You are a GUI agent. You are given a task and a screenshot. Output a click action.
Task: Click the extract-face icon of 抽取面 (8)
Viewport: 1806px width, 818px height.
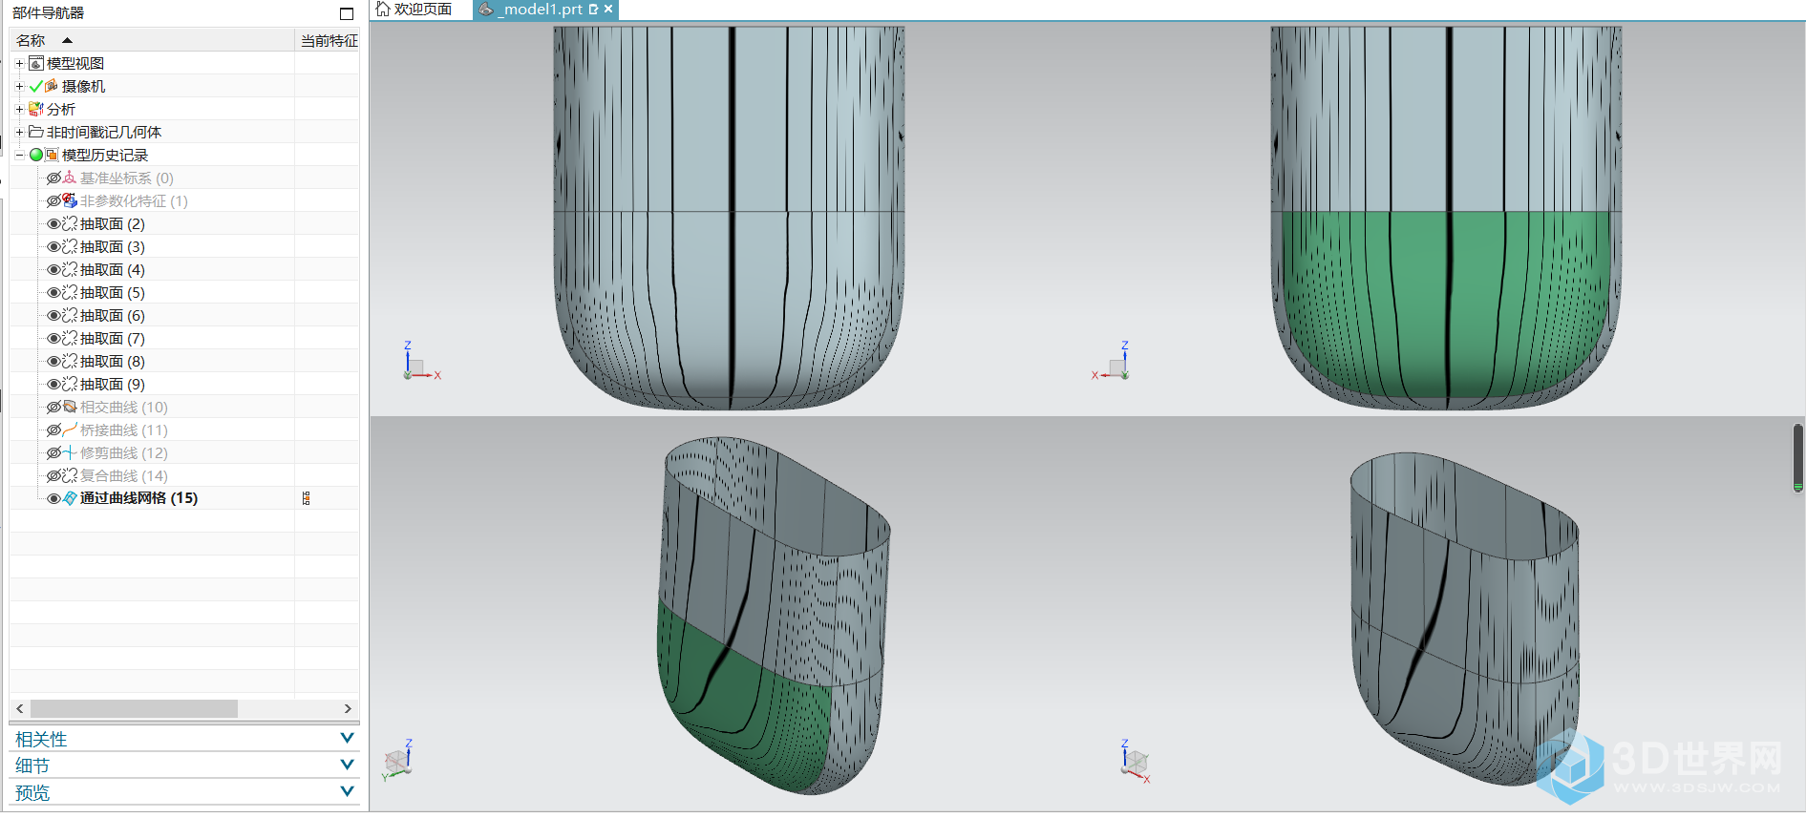point(70,361)
